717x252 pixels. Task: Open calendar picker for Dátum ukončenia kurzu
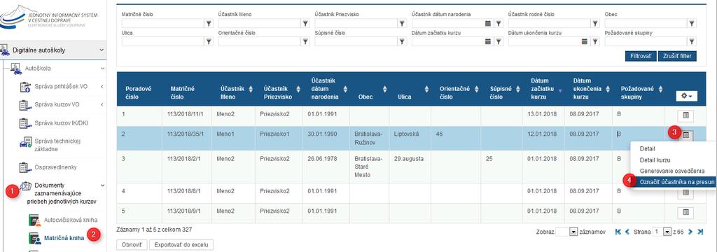pyautogui.click(x=585, y=41)
